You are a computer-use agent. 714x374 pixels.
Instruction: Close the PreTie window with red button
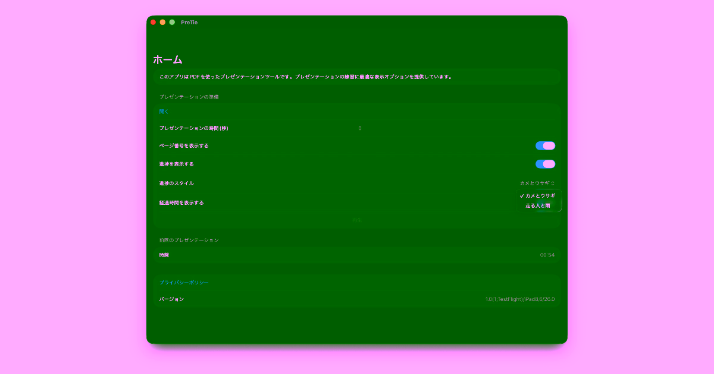153,23
